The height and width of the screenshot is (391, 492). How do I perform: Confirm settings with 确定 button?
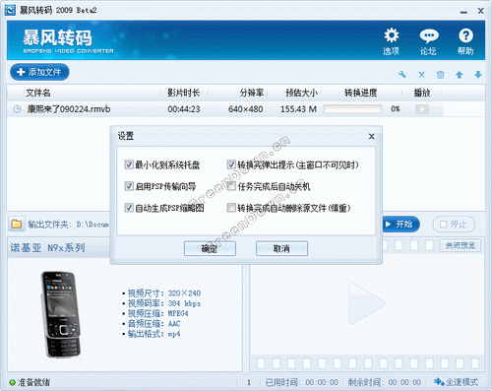[x=210, y=248]
